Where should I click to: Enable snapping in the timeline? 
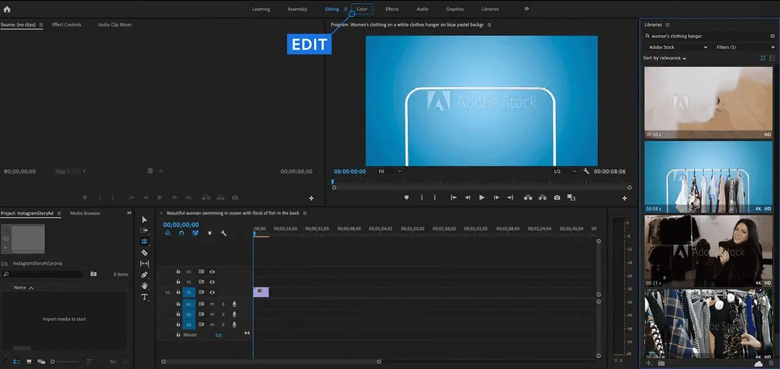[181, 233]
